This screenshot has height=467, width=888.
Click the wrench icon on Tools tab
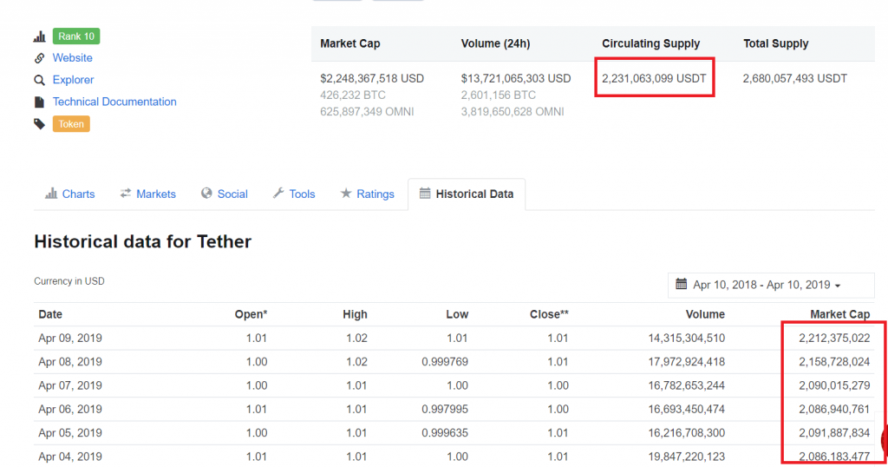coord(278,194)
